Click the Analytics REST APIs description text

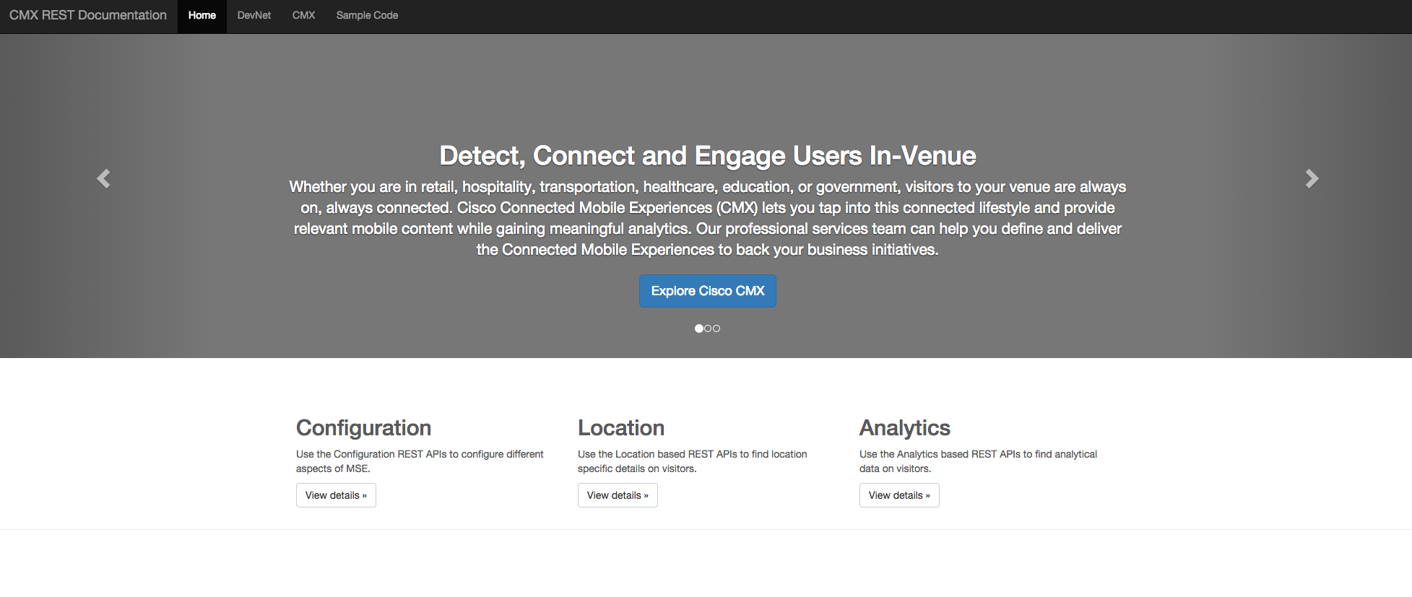coord(977,461)
